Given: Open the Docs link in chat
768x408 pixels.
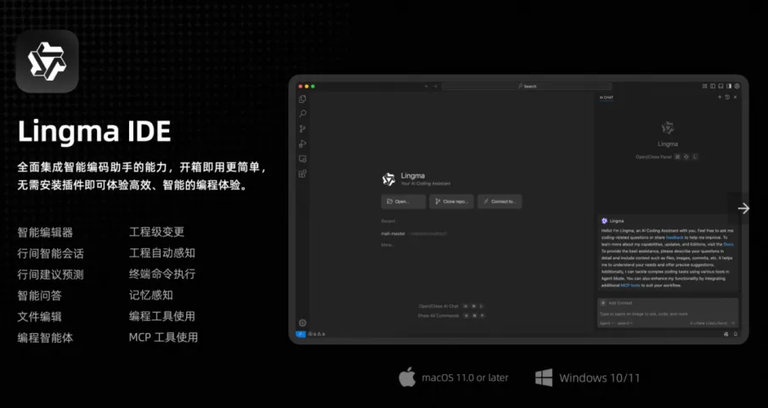Looking at the screenshot, I should (728, 244).
